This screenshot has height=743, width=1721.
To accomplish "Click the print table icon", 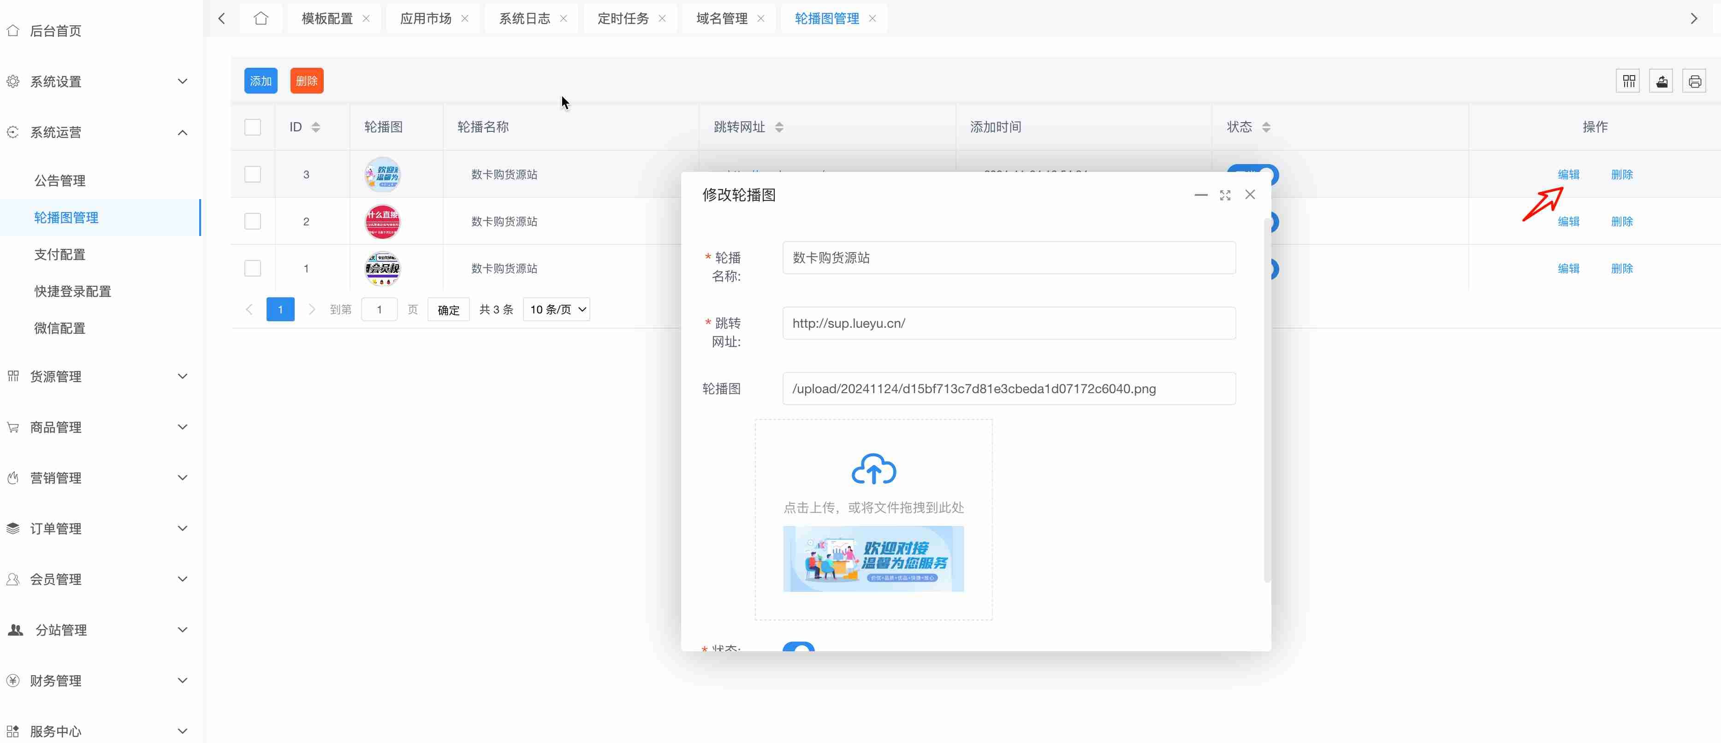I will tap(1694, 82).
